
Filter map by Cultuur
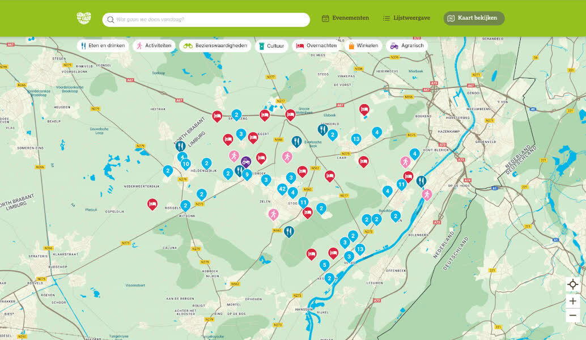tap(271, 46)
